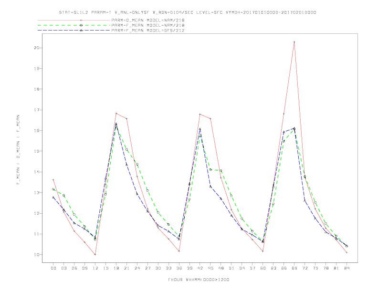Click x-axis forecast hour label 45

coord(210,268)
